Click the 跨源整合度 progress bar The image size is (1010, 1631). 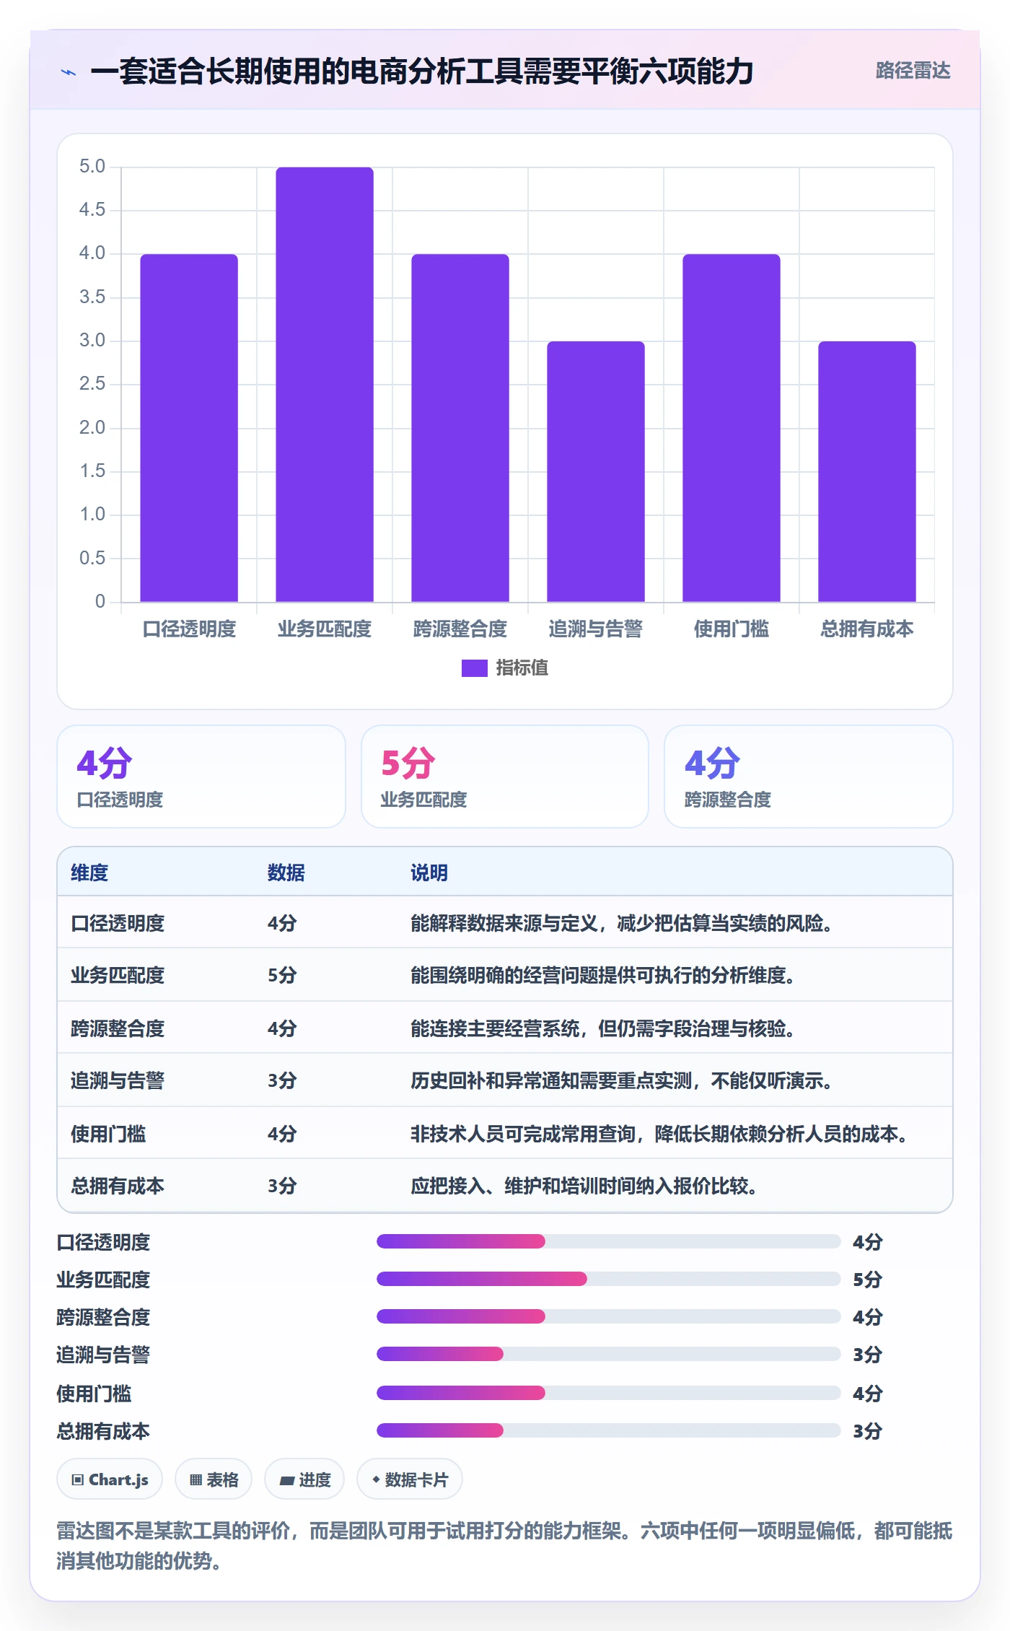[x=609, y=1316]
